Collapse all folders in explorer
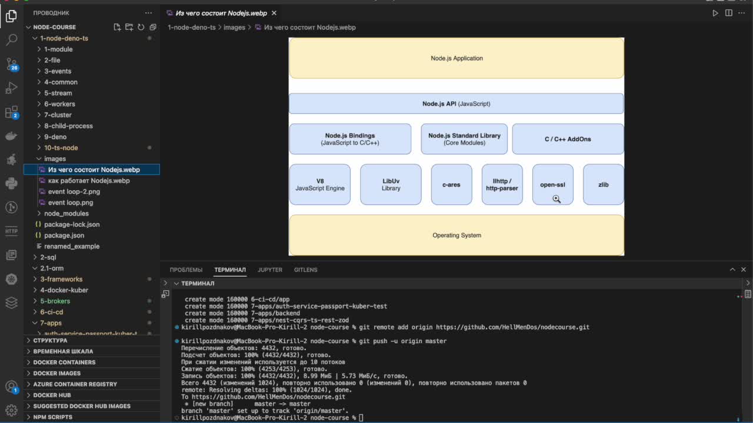The height and width of the screenshot is (423, 753). tap(152, 27)
